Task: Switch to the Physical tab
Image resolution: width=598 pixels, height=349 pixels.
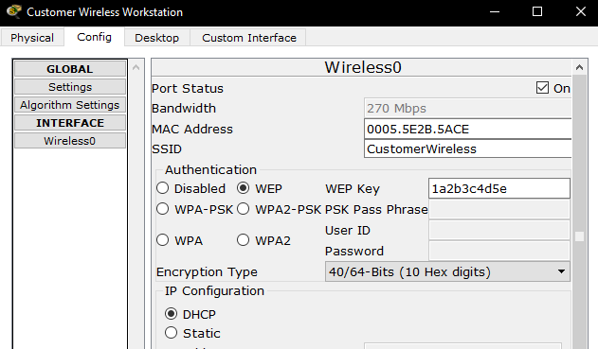Action: pos(32,38)
